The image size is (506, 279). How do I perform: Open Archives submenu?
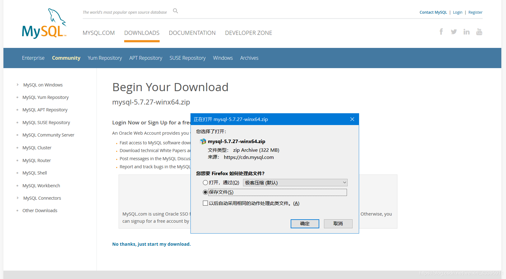(x=249, y=58)
